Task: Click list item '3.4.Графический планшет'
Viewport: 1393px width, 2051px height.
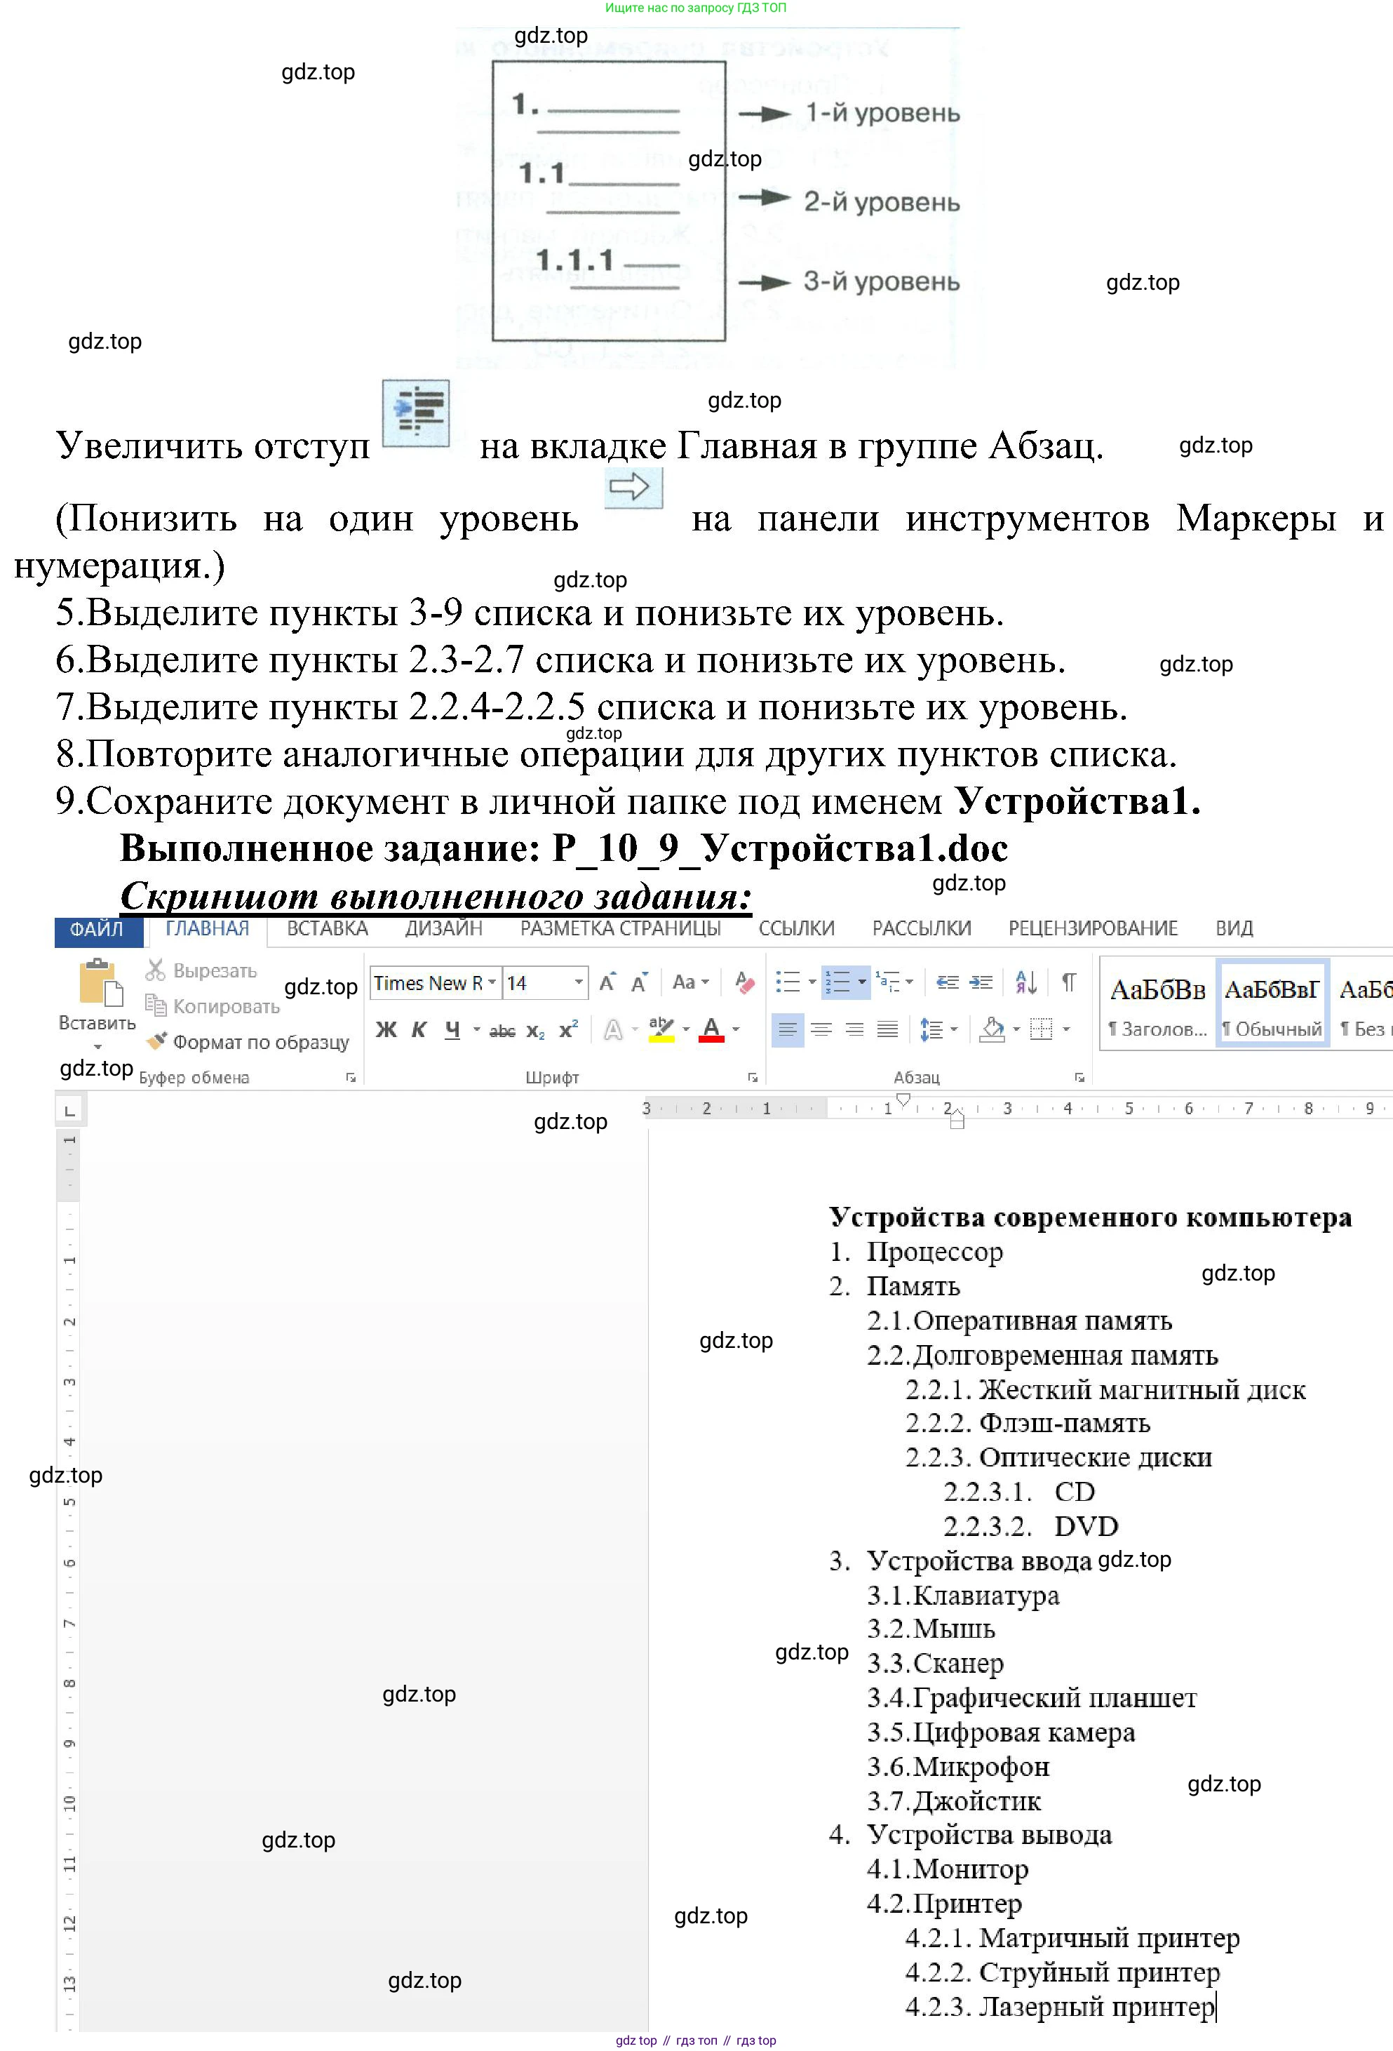Action: 1031,1697
